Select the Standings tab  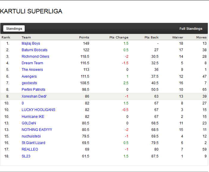click(14, 29)
